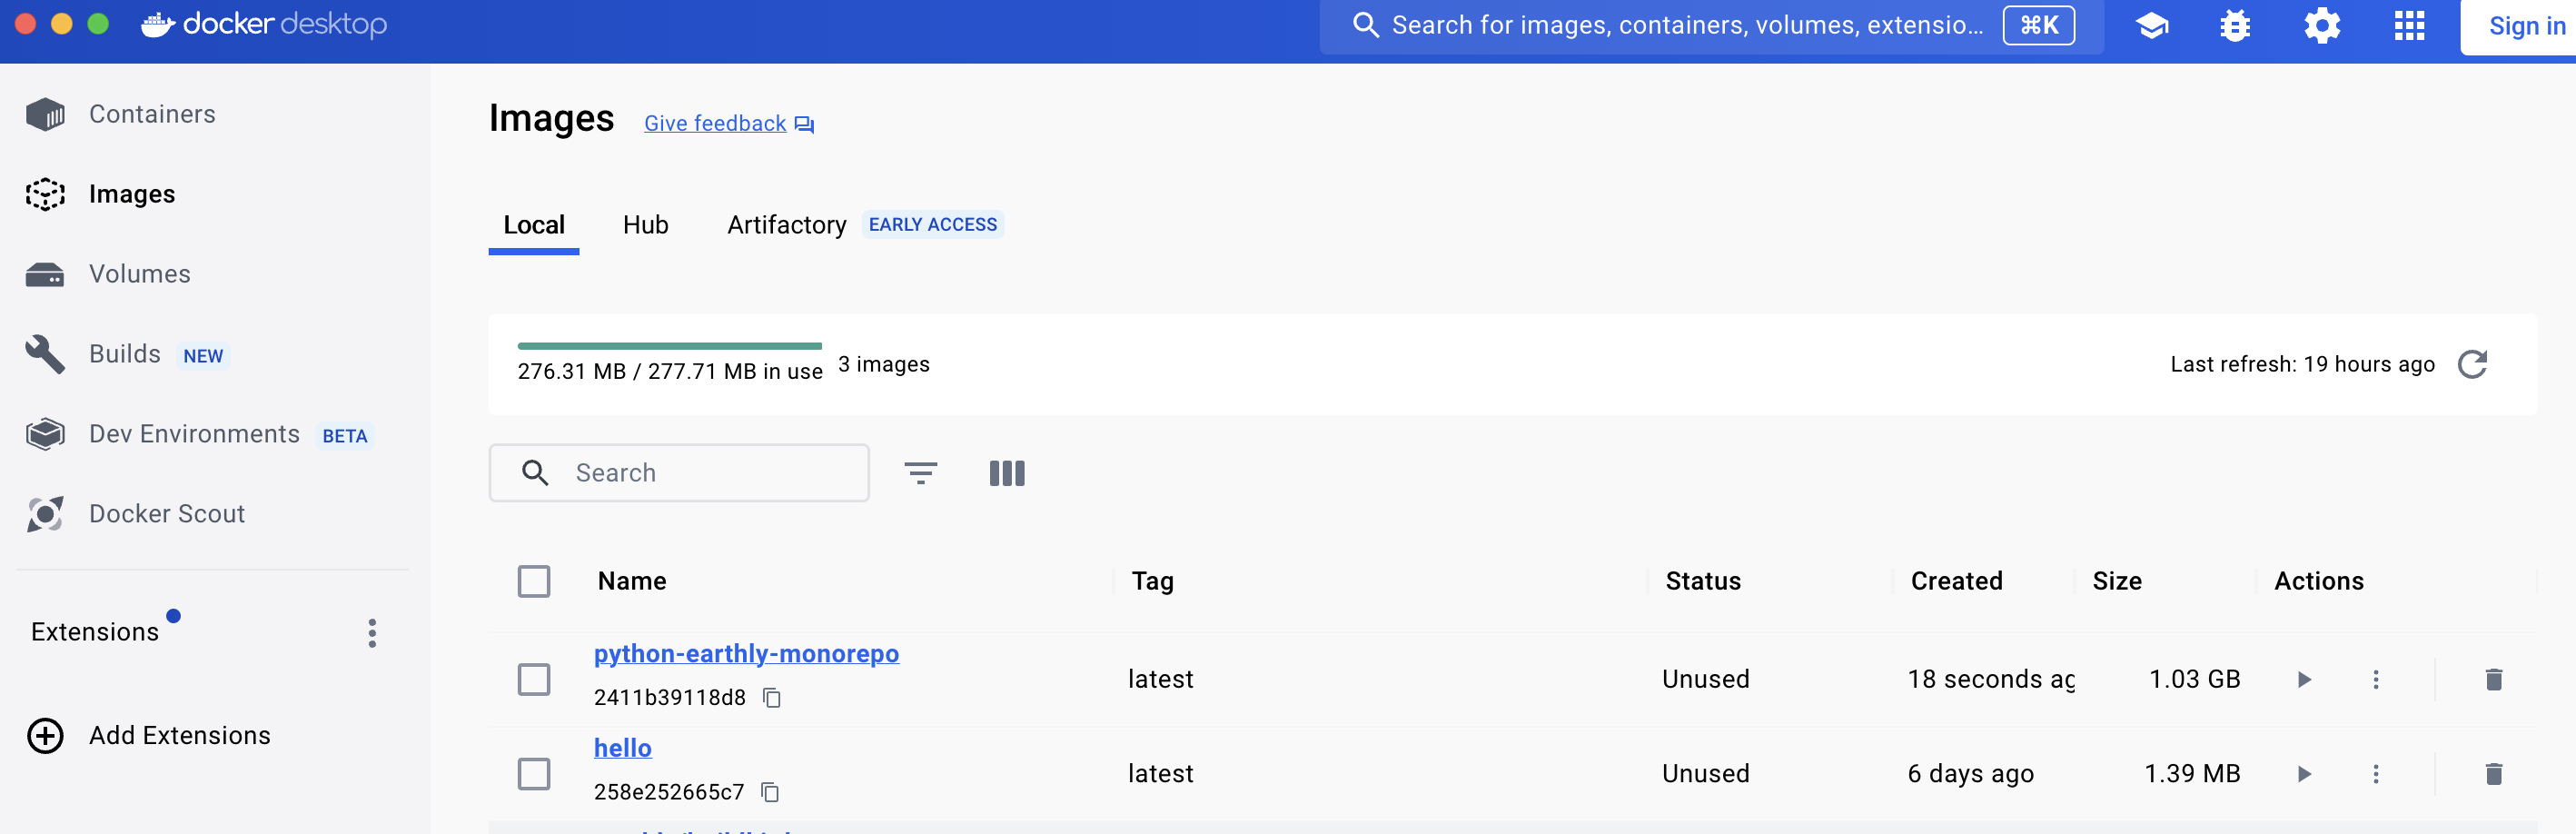Switch to the Hub tab

pyautogui.click(x=645, y=225)
